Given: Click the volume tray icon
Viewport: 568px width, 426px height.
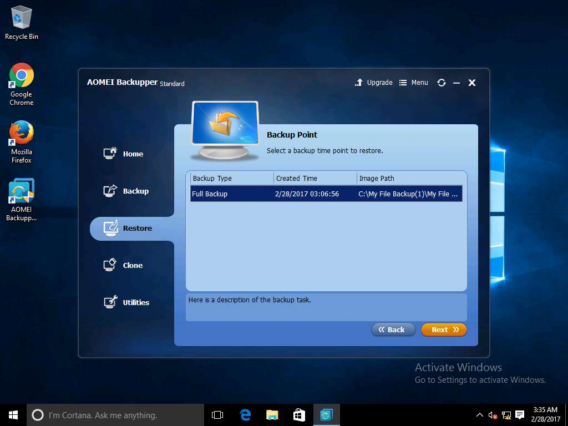Looking at the screenshot, I should pos(493,415).
